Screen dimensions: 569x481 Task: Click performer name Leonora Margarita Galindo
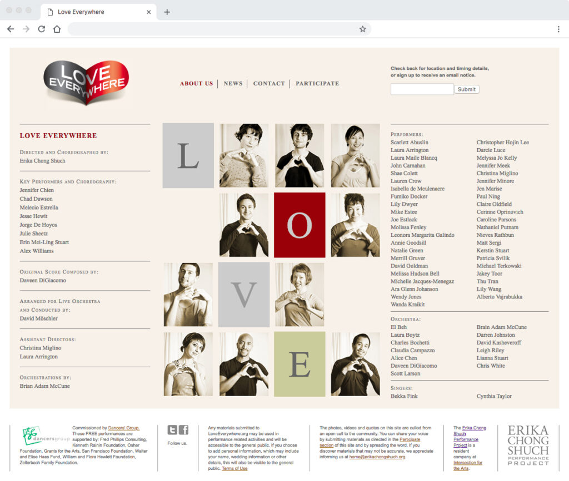(x=422, y=235)
